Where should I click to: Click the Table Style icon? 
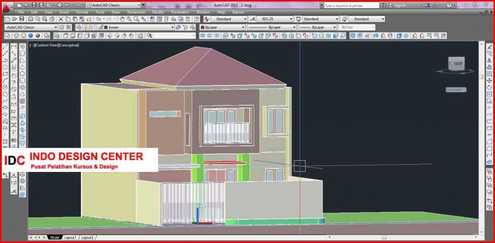pos(298,19)
